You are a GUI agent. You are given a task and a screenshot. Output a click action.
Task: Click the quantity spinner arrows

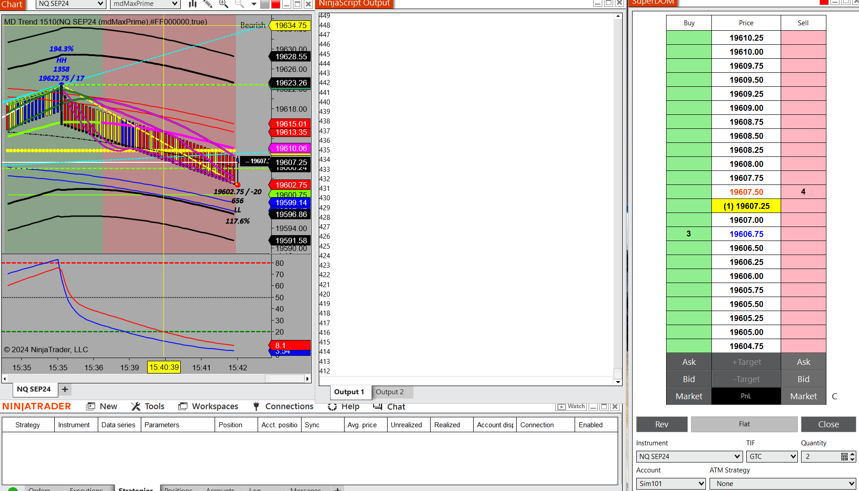pos(853,457)
